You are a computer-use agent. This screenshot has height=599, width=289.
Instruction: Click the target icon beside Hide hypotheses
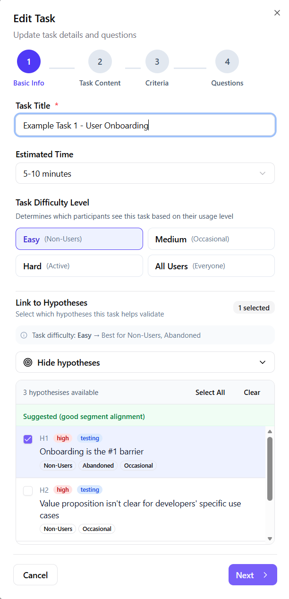[x=28, y=363]
